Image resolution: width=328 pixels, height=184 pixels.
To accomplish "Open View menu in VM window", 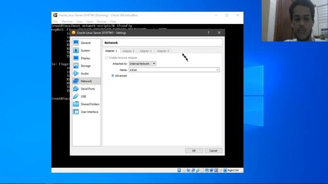I will click(x=79, y=21).
